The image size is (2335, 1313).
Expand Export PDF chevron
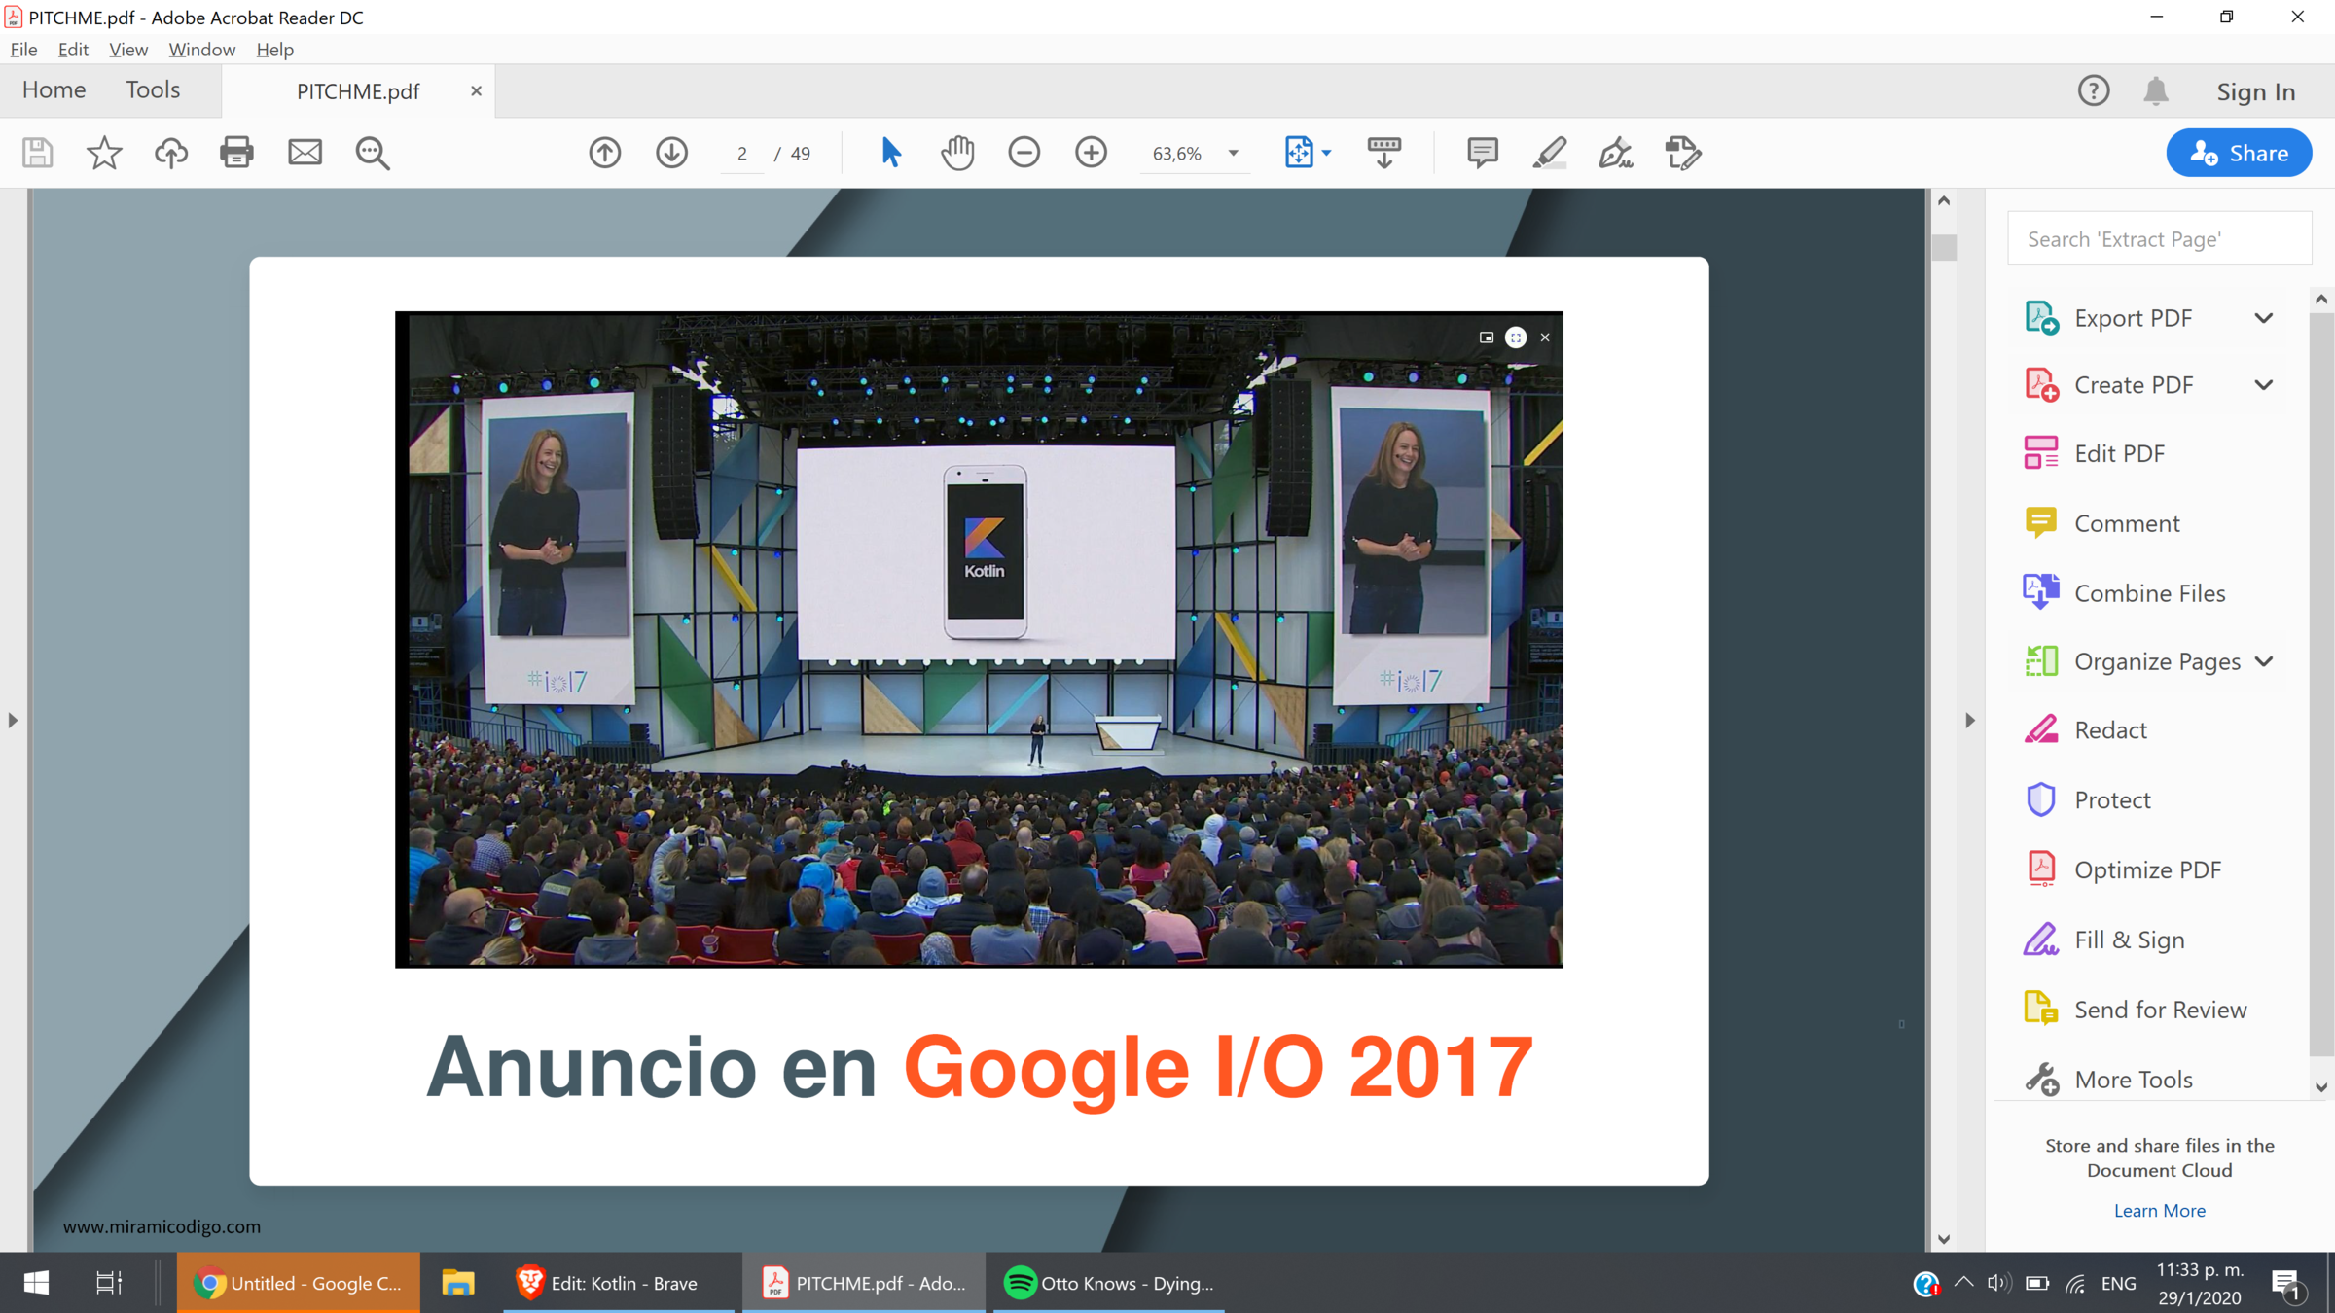(2264, 319)
